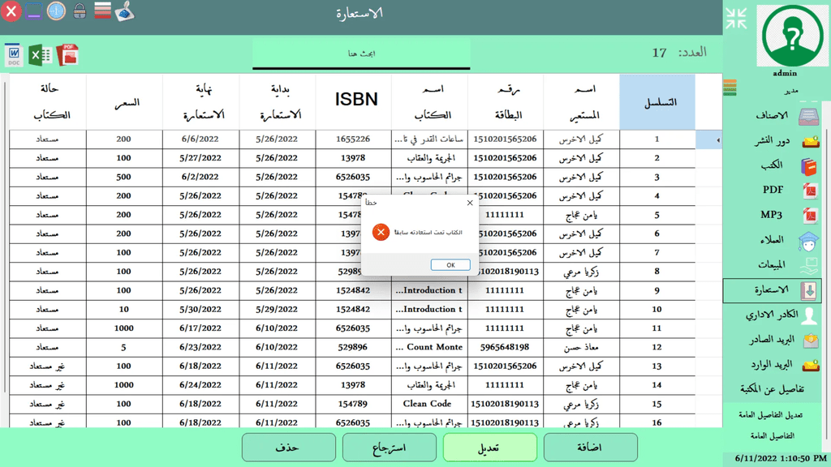This screenshot has height=467, width=831.
Task: Click the ISBN column header
Action: (354, 101)
